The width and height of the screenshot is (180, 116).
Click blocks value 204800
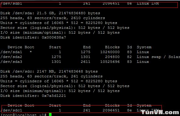click(x=112, y=57)
